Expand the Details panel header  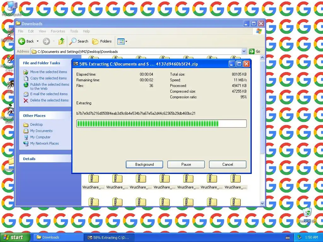(45, 159)
